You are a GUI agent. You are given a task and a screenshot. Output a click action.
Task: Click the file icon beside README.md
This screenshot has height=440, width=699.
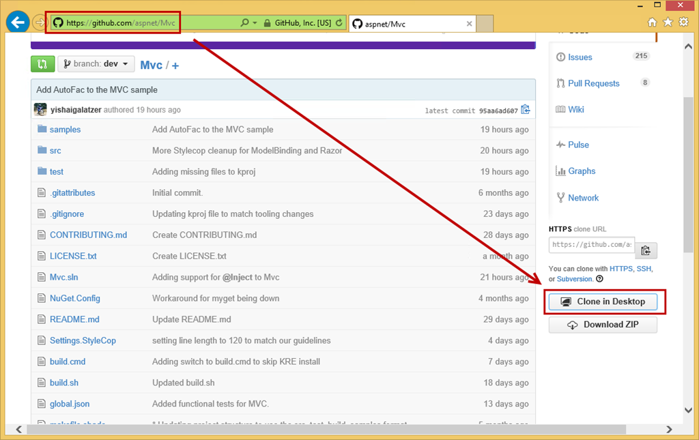click(42, 319)
